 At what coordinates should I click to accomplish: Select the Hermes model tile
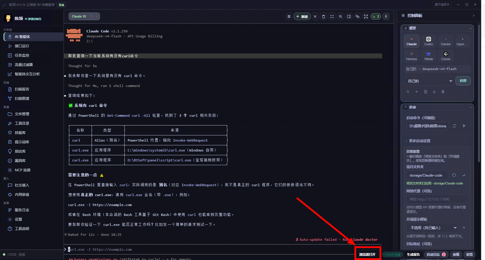(411, 56)
